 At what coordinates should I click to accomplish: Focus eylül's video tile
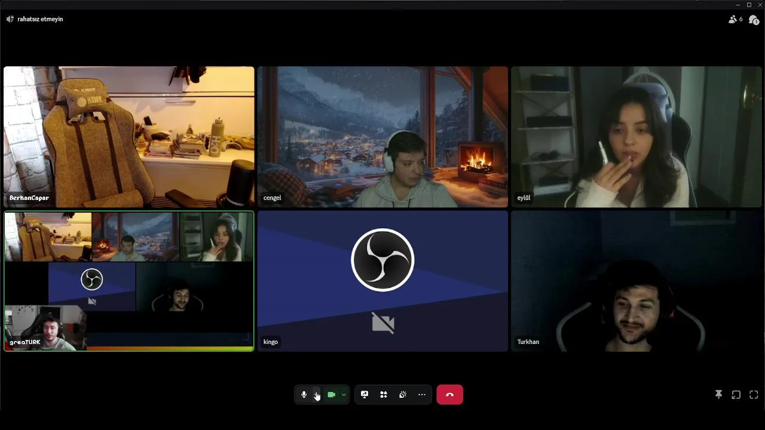pyautogui.click(x=637, y=137)
